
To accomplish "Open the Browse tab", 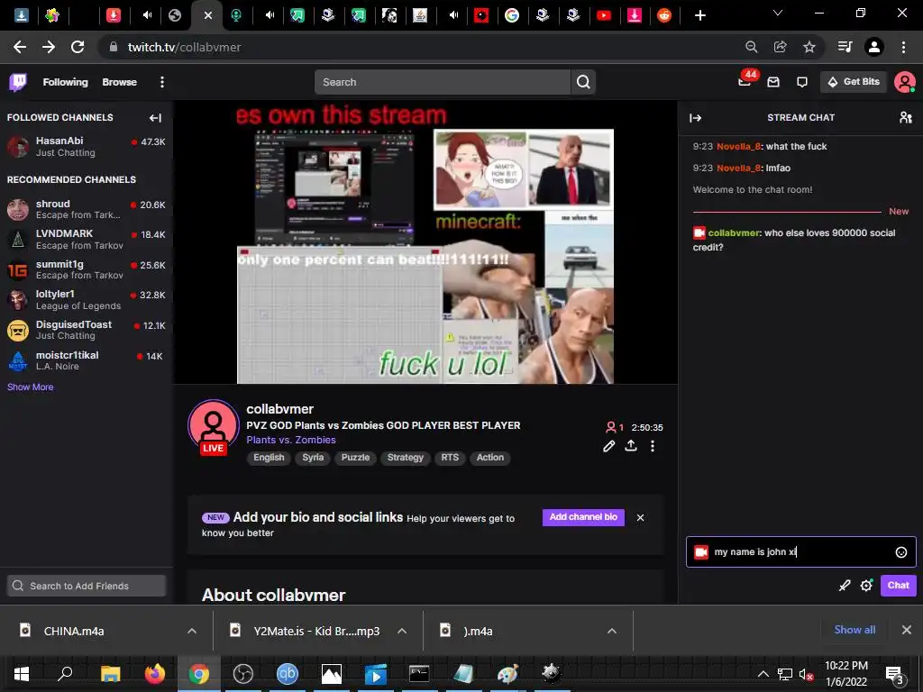I will [x=120, y=82].
